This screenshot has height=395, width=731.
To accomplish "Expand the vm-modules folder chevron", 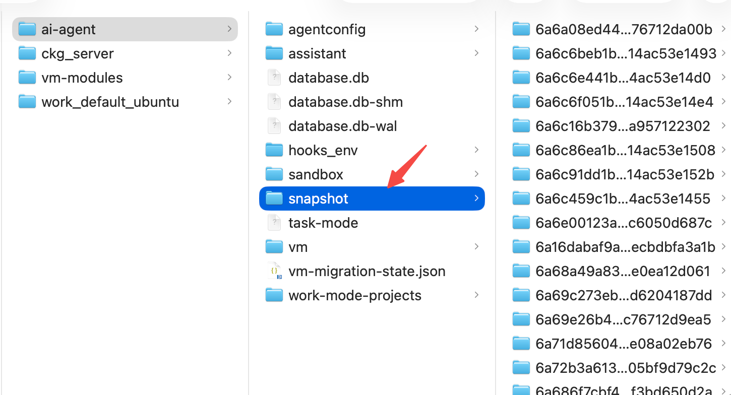I will (x=229, y=78).
